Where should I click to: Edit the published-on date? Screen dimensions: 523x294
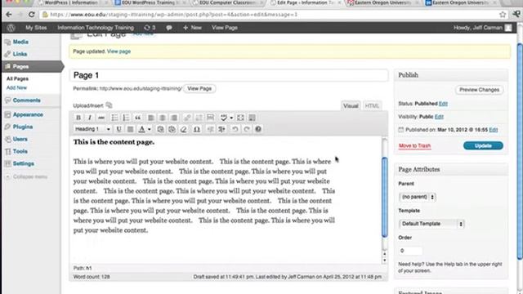[494, 130]
